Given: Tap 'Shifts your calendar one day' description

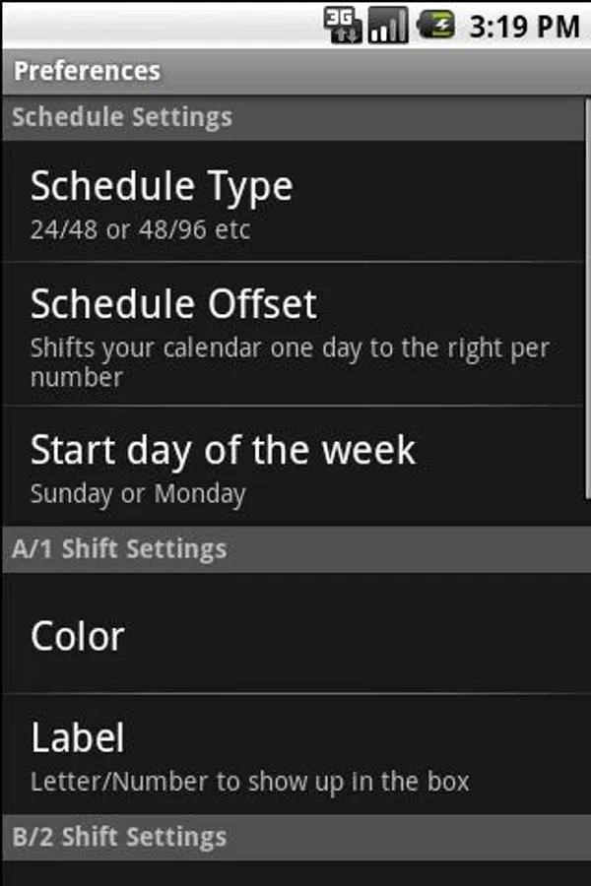Looking at the screenshot, I should [290, 348].
